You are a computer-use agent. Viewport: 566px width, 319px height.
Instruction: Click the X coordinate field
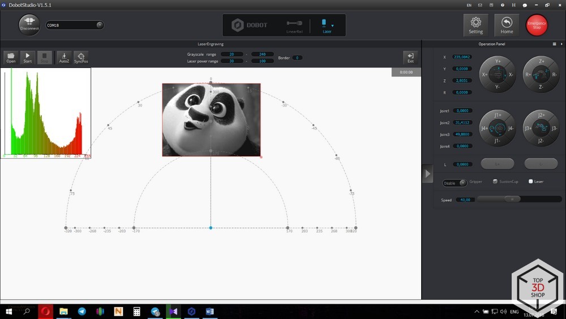[x=462, y=57]
